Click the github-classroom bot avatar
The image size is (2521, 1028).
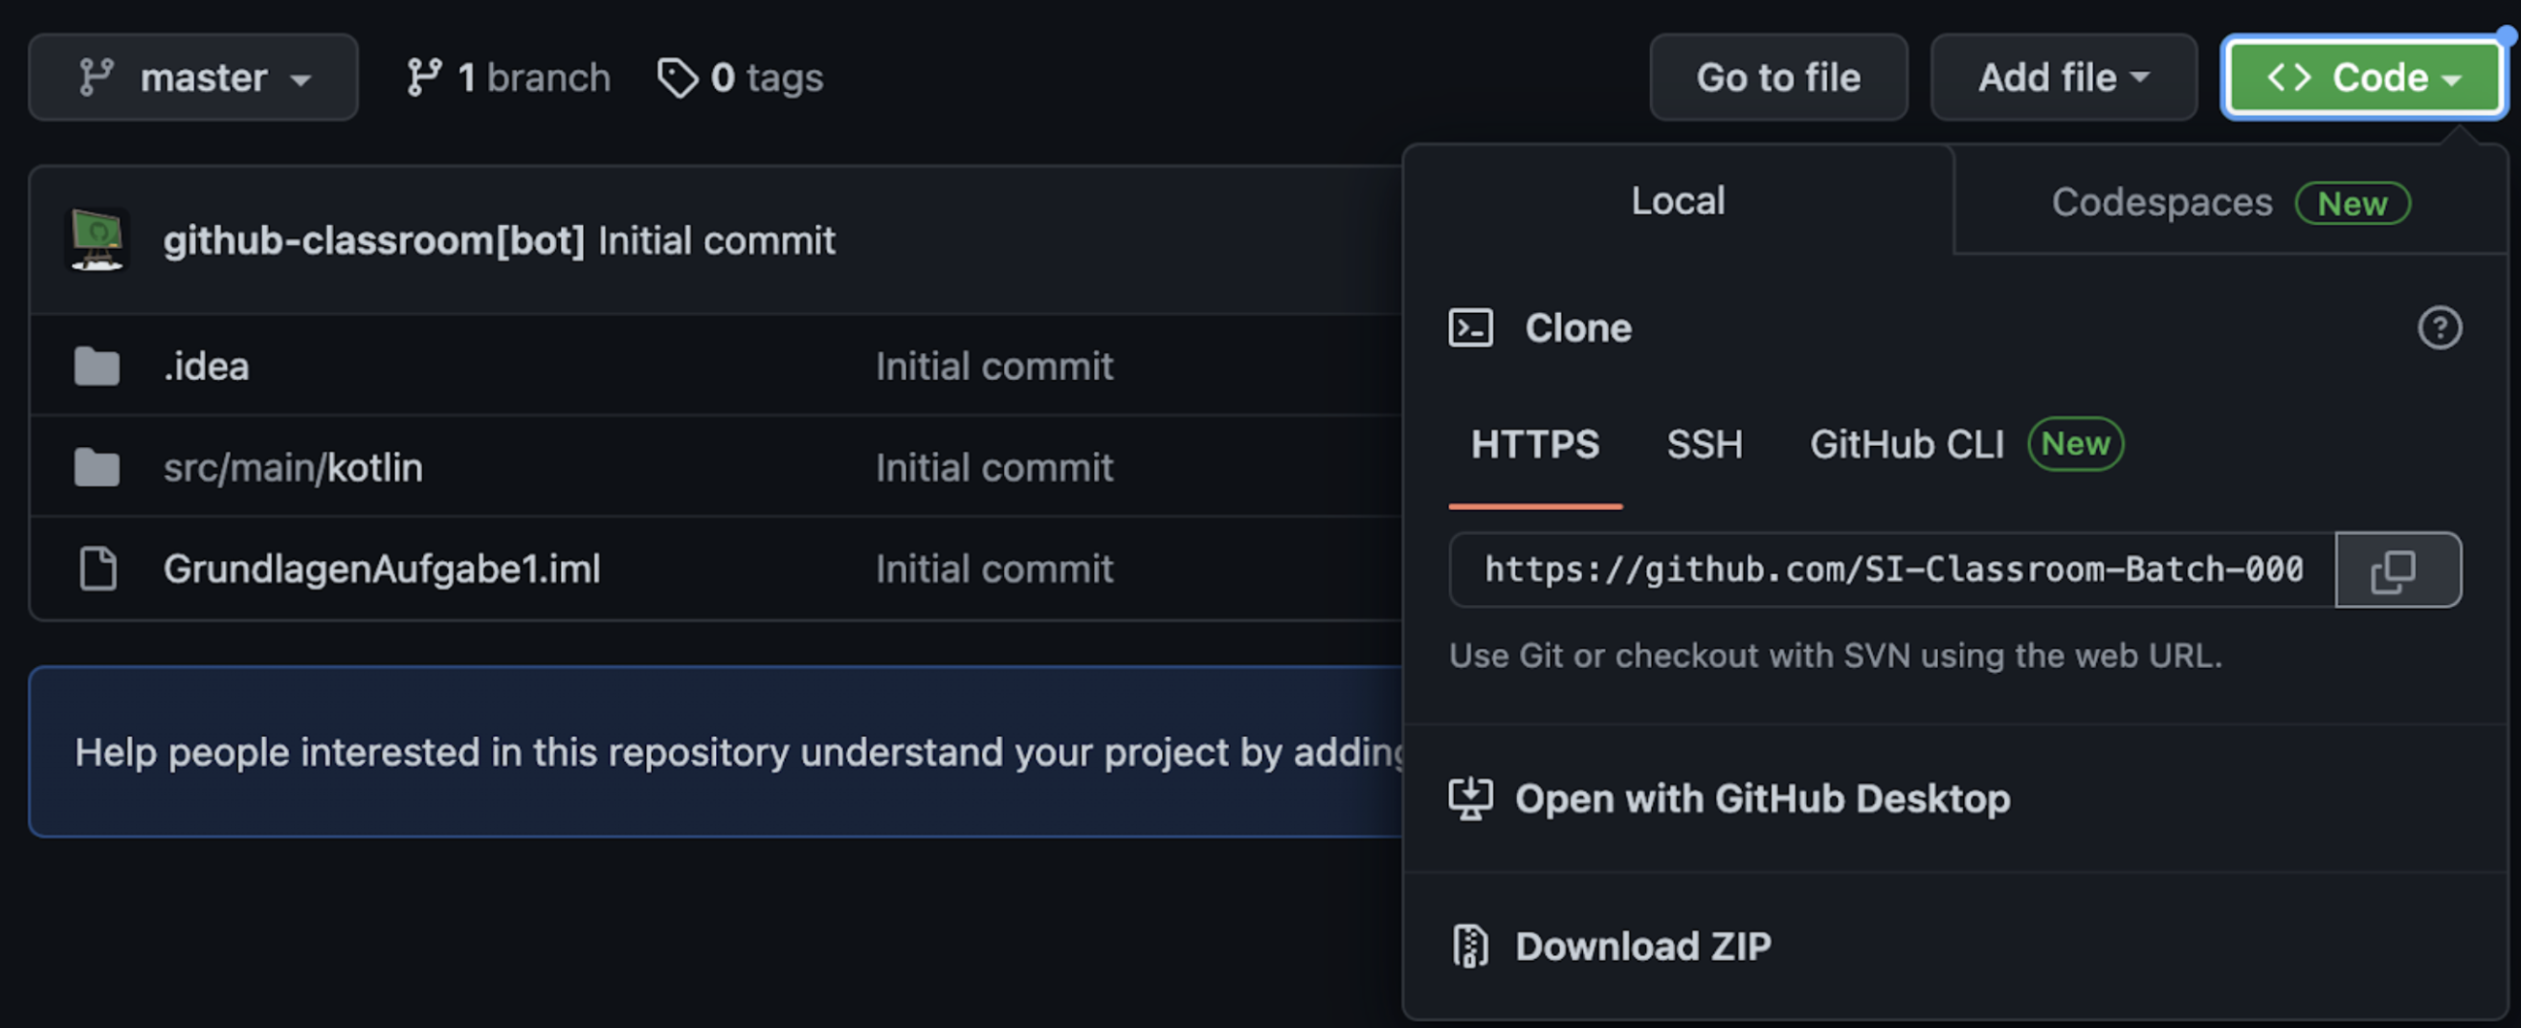point(97,240)
